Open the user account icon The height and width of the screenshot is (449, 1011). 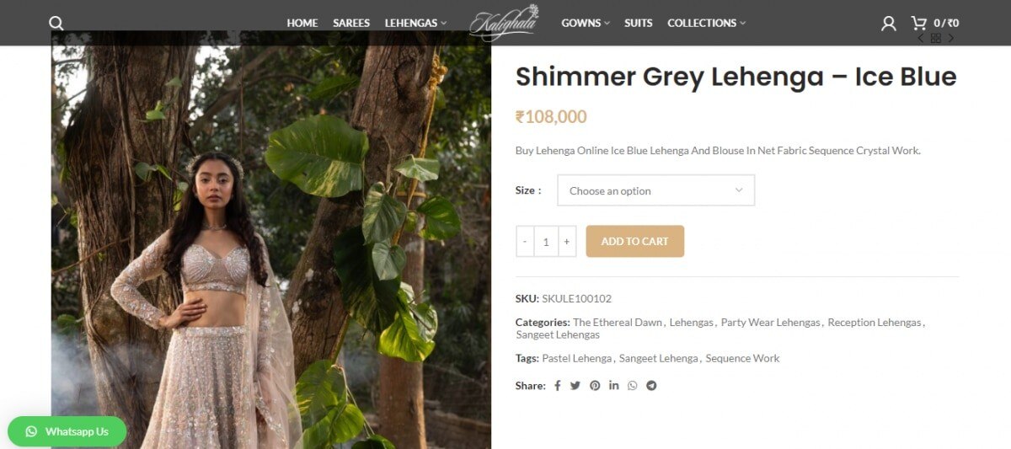pyautogui.click(x=888, y=23)
